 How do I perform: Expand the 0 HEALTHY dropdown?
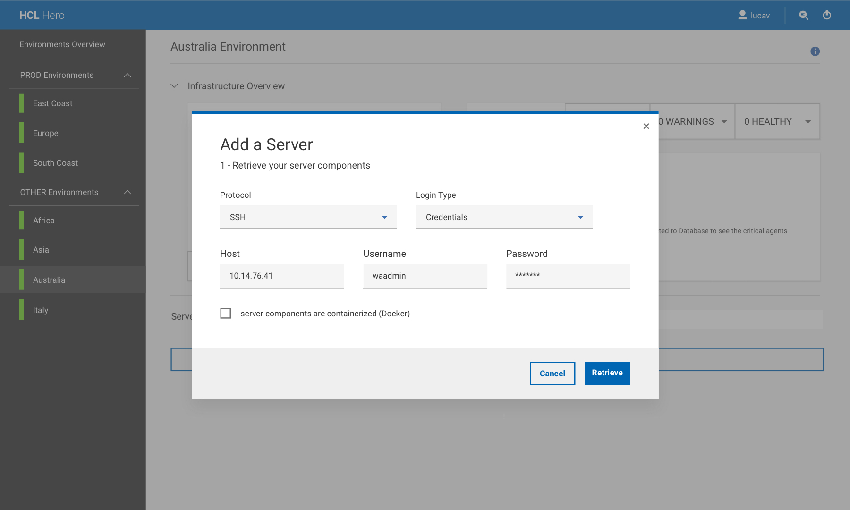pyautogui.click(x=807, y=122)
